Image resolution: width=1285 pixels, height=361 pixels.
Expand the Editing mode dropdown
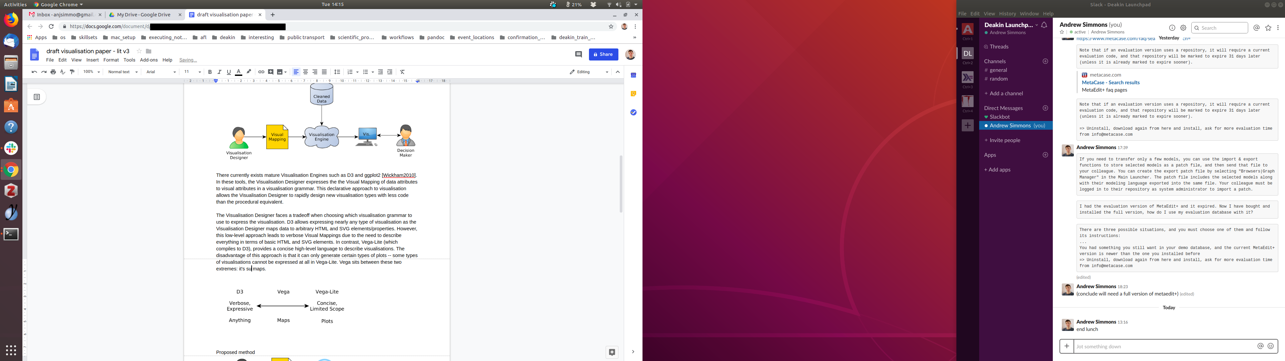tap(589, 72)
